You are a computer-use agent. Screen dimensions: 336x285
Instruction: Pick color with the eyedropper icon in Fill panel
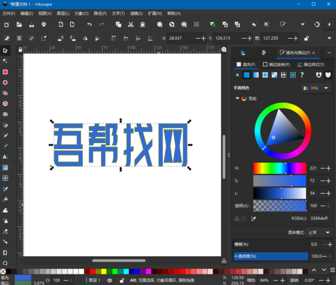click(x=254, y=218)
